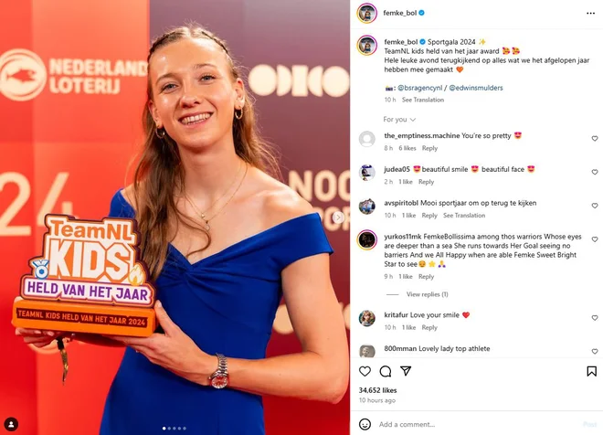Expand the For you comment sorting dropdown

(x=399, y=120)
